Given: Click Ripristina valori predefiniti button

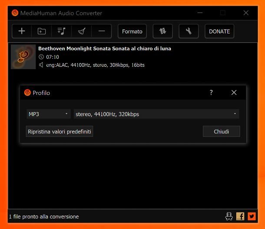Looking at the screenshot, I should pos(60,131).
